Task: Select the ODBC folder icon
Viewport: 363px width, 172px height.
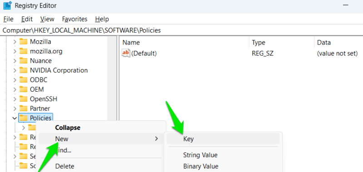Action: pos(24,80)
